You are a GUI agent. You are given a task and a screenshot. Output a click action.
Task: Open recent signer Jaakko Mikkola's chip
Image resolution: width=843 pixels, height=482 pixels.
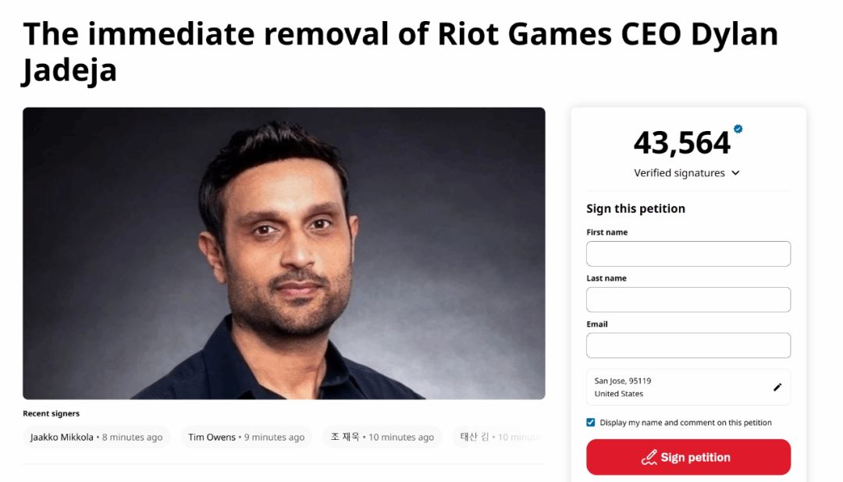coord(96,437)
